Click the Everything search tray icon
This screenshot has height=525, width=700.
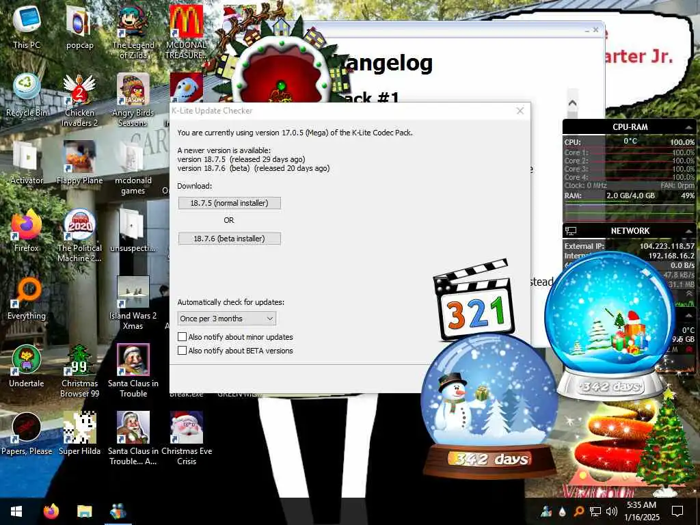point(578,511)
